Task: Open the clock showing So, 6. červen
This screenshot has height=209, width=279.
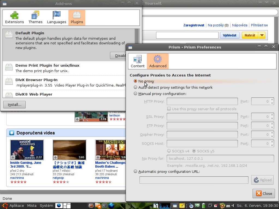Action: [257, 206]
